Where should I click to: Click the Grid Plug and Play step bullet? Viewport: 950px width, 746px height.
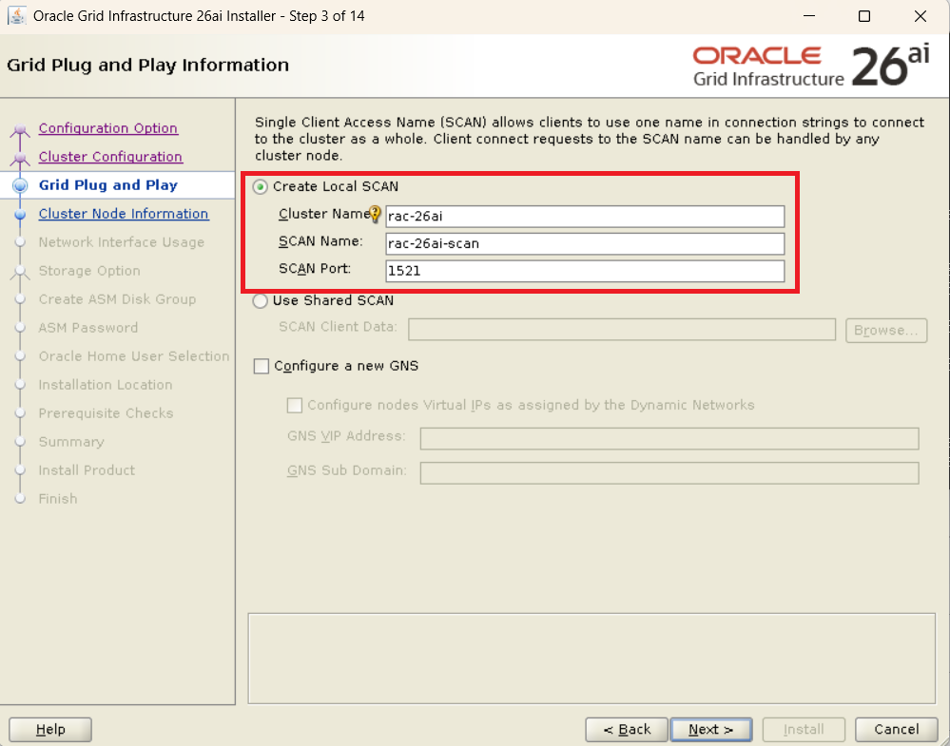tap(20, 186)
